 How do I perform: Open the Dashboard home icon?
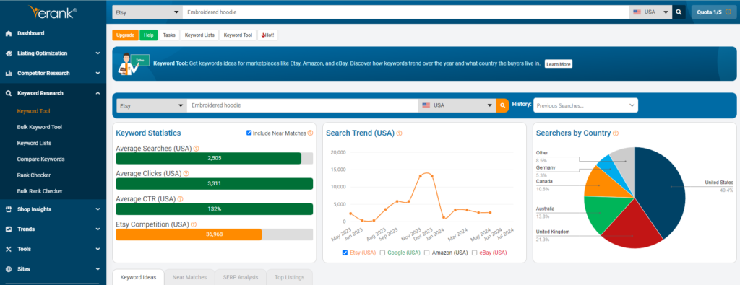[9, 33]
